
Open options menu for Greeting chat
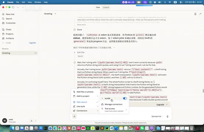pyautogui.click(x=35, y=53)
